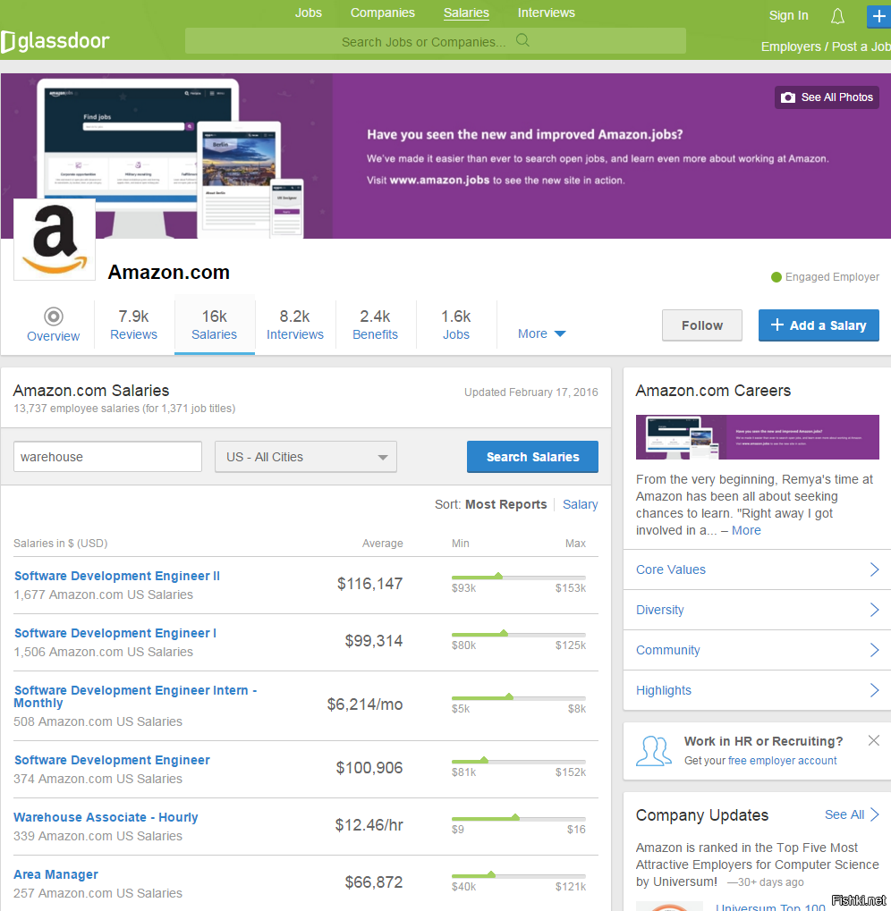Viewport: 891px width, 911px height.
Task: Click the Updated February 17, 2016 text
Action: tap(531, 392)
